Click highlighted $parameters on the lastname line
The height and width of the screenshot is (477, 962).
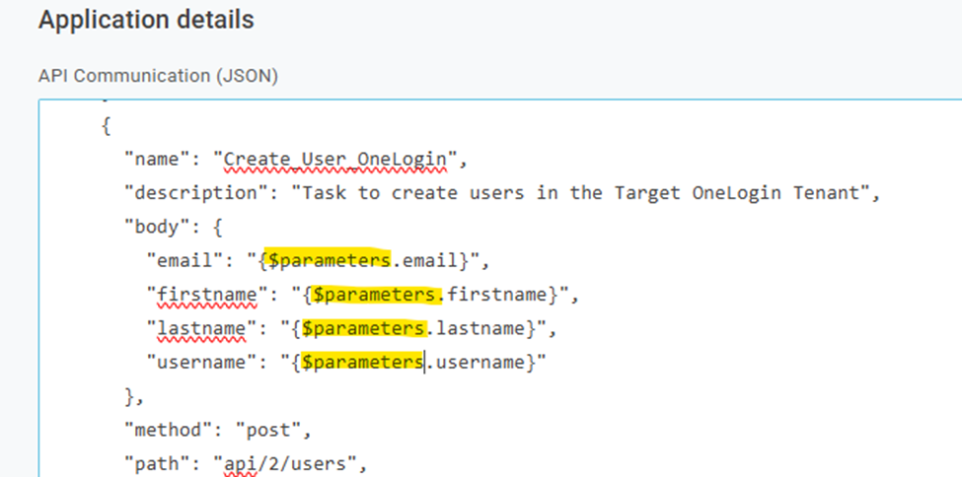click(x=362, y=328)
